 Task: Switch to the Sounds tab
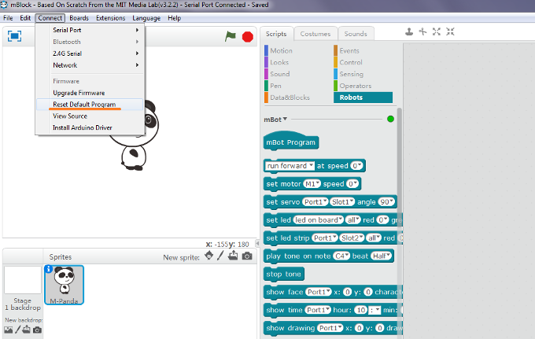(356, 34)
